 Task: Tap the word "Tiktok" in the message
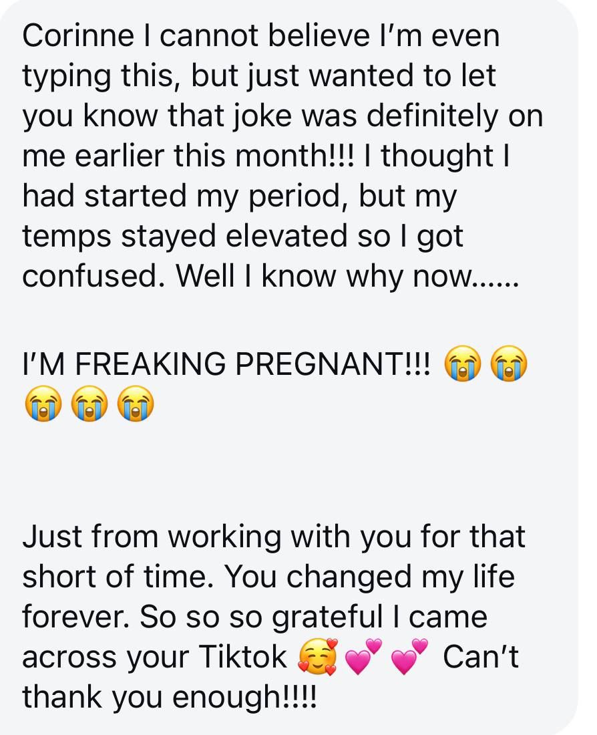[x=242, y=658]
